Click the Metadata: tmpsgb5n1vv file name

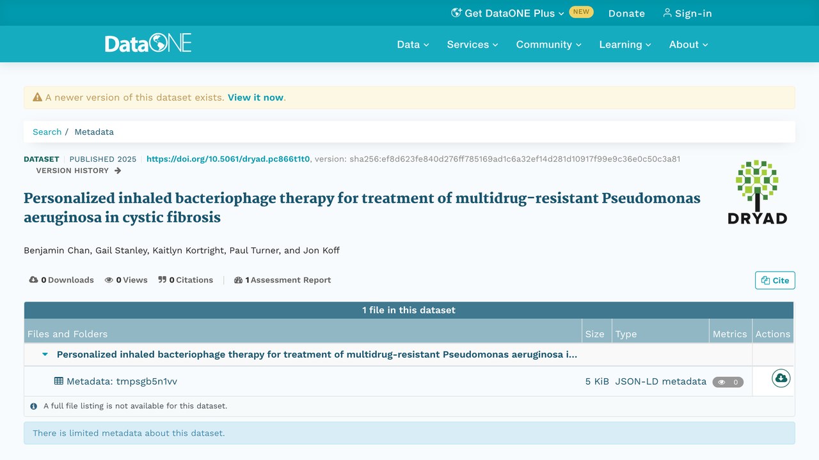[122, 381]
